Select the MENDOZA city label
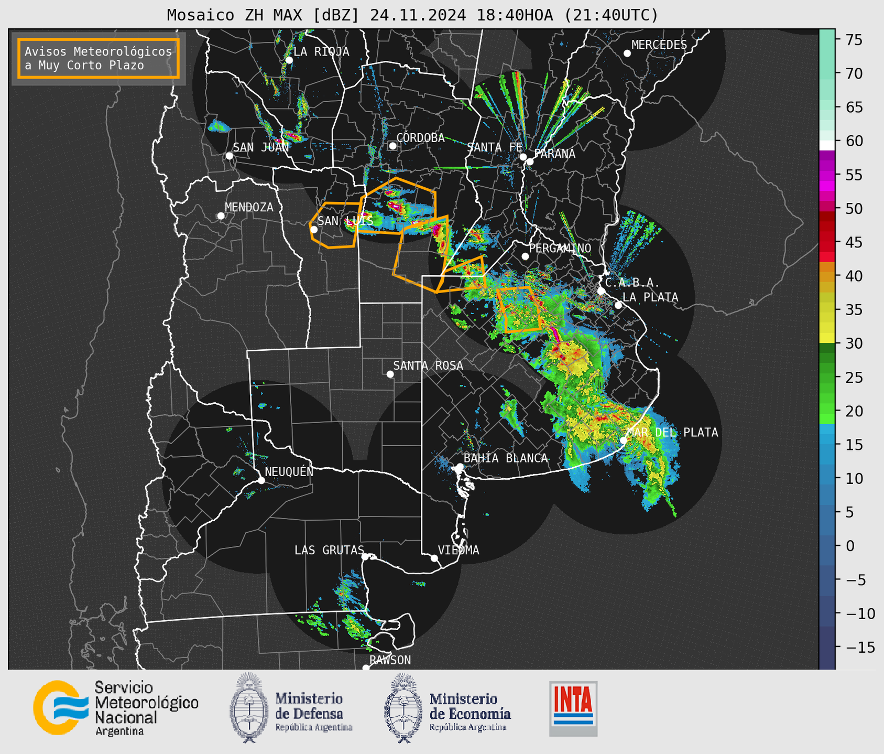 249,207
